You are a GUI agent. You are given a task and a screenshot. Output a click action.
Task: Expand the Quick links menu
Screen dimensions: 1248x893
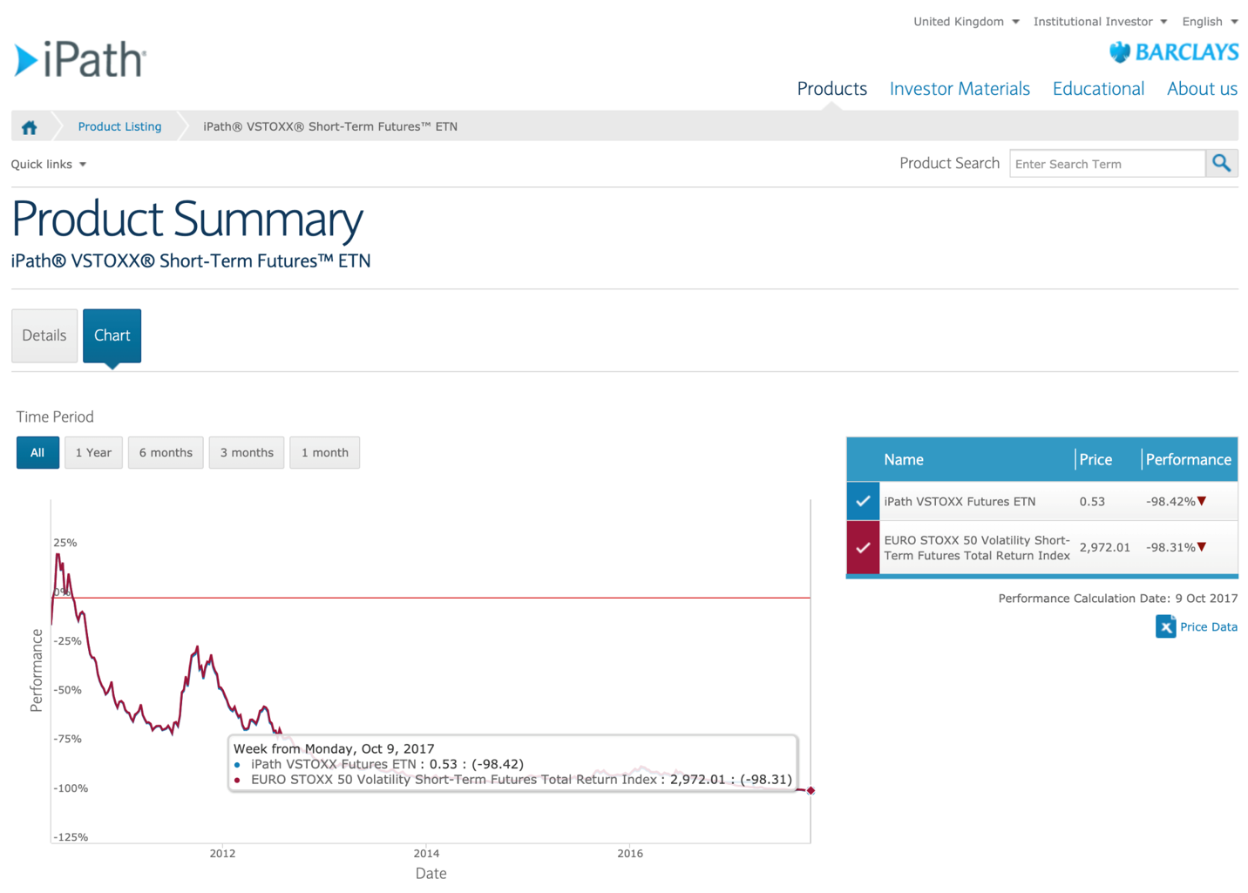click(49, 164)
